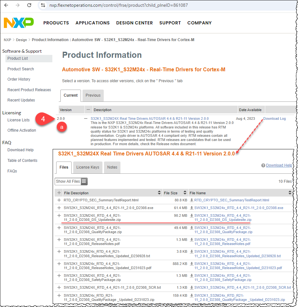Open the Download Log link
The image size is (298, 307).
click(274, 118)
